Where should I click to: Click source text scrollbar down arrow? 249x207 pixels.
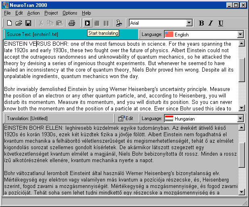pyautogui.click(x=242, y=108)
